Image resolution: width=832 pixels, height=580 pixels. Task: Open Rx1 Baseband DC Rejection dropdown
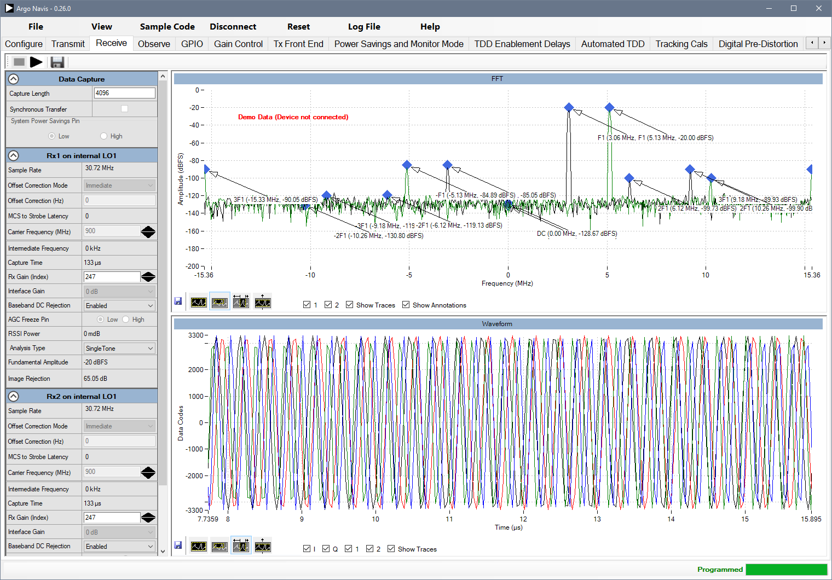[119, 306]
